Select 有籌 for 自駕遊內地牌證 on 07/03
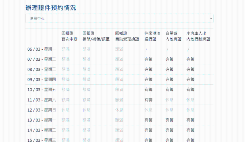245x142 pixels. tap(169, 59)
